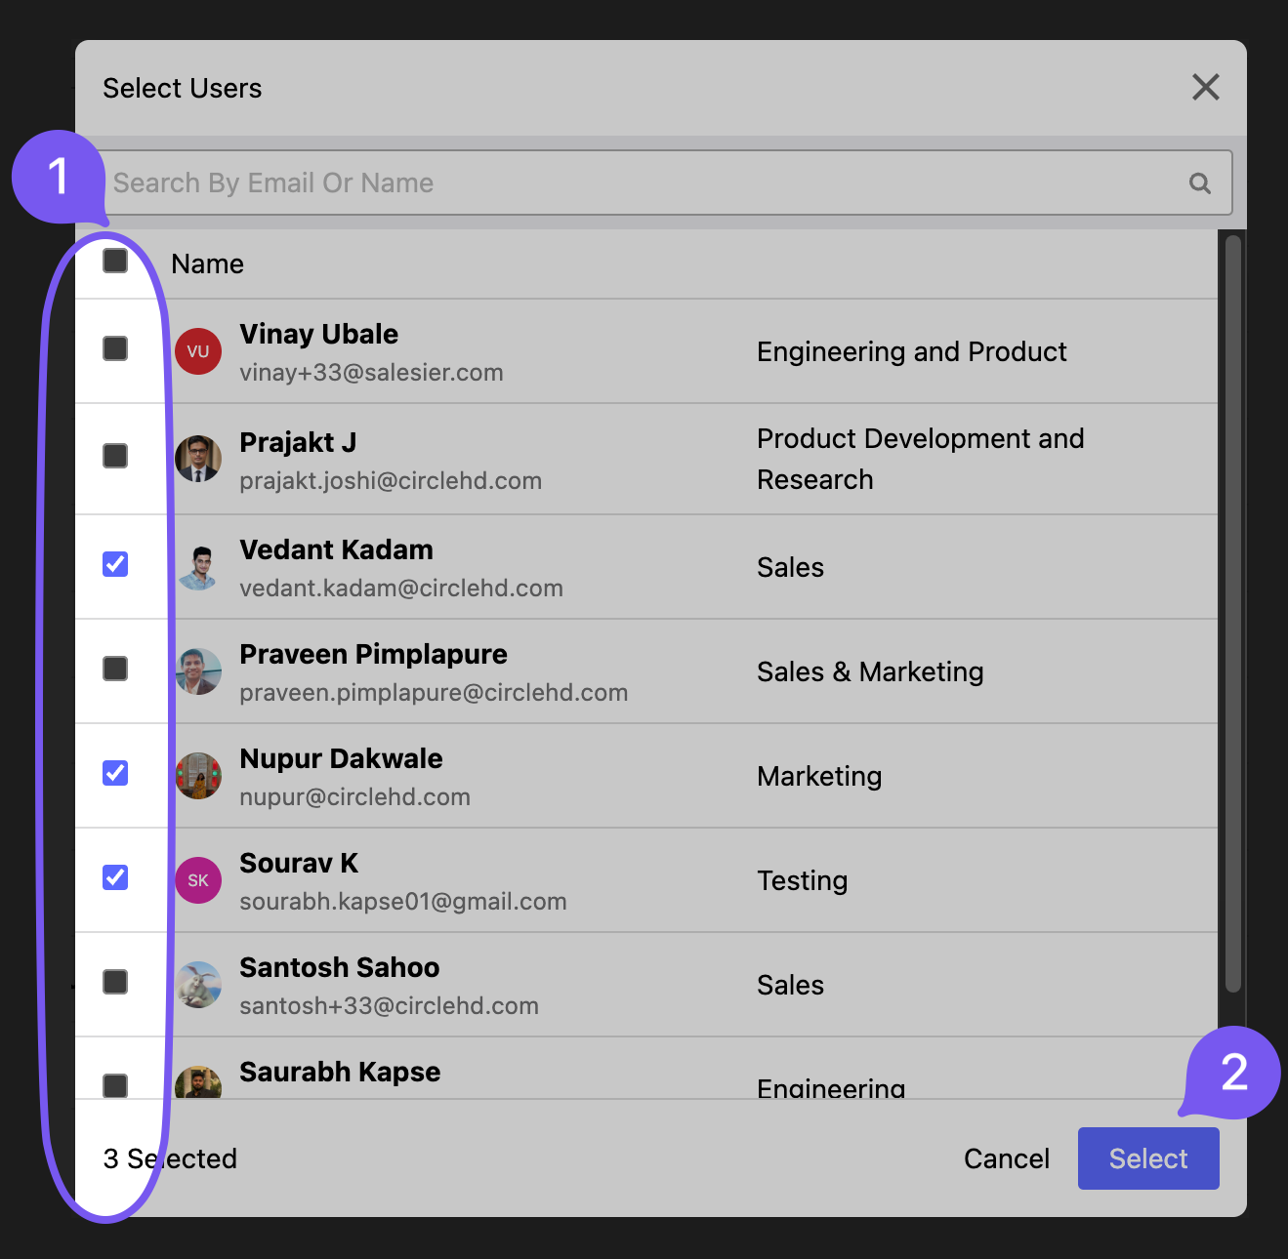Check the box for Vinay Ubale

pos(115,348)
